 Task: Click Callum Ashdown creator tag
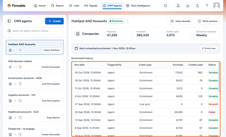tap(52, 50)
